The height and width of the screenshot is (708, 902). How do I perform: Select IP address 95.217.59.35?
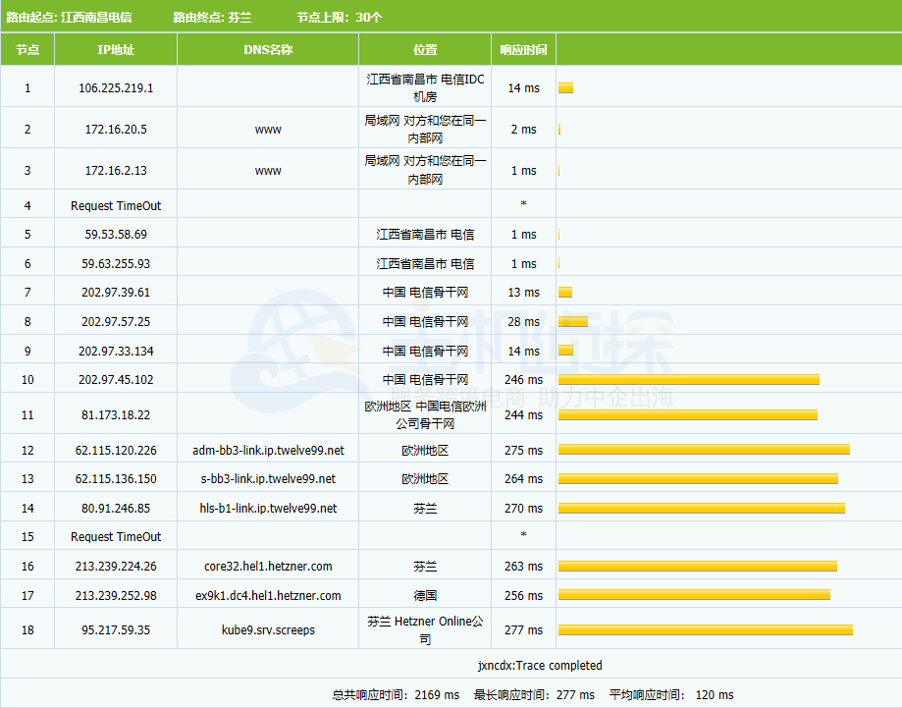pos(116,630)
